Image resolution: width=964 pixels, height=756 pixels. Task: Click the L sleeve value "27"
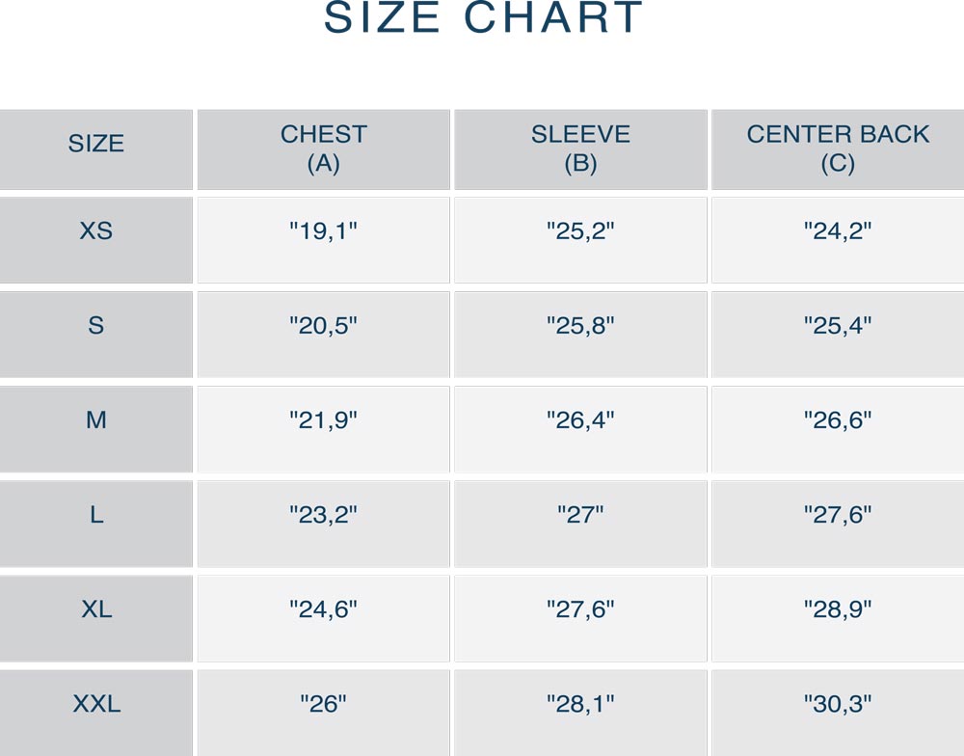(580, 514)
